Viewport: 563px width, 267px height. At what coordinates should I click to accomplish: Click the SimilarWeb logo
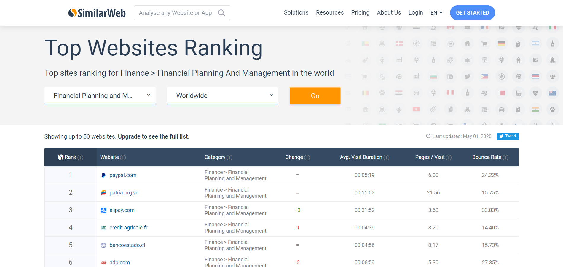[x=97, y=13]
